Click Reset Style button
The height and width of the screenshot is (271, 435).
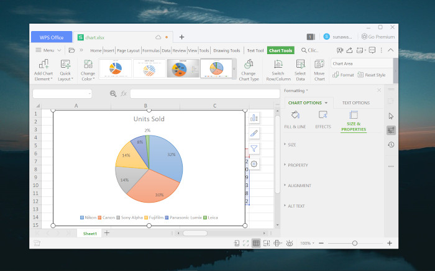pos(372,75)
